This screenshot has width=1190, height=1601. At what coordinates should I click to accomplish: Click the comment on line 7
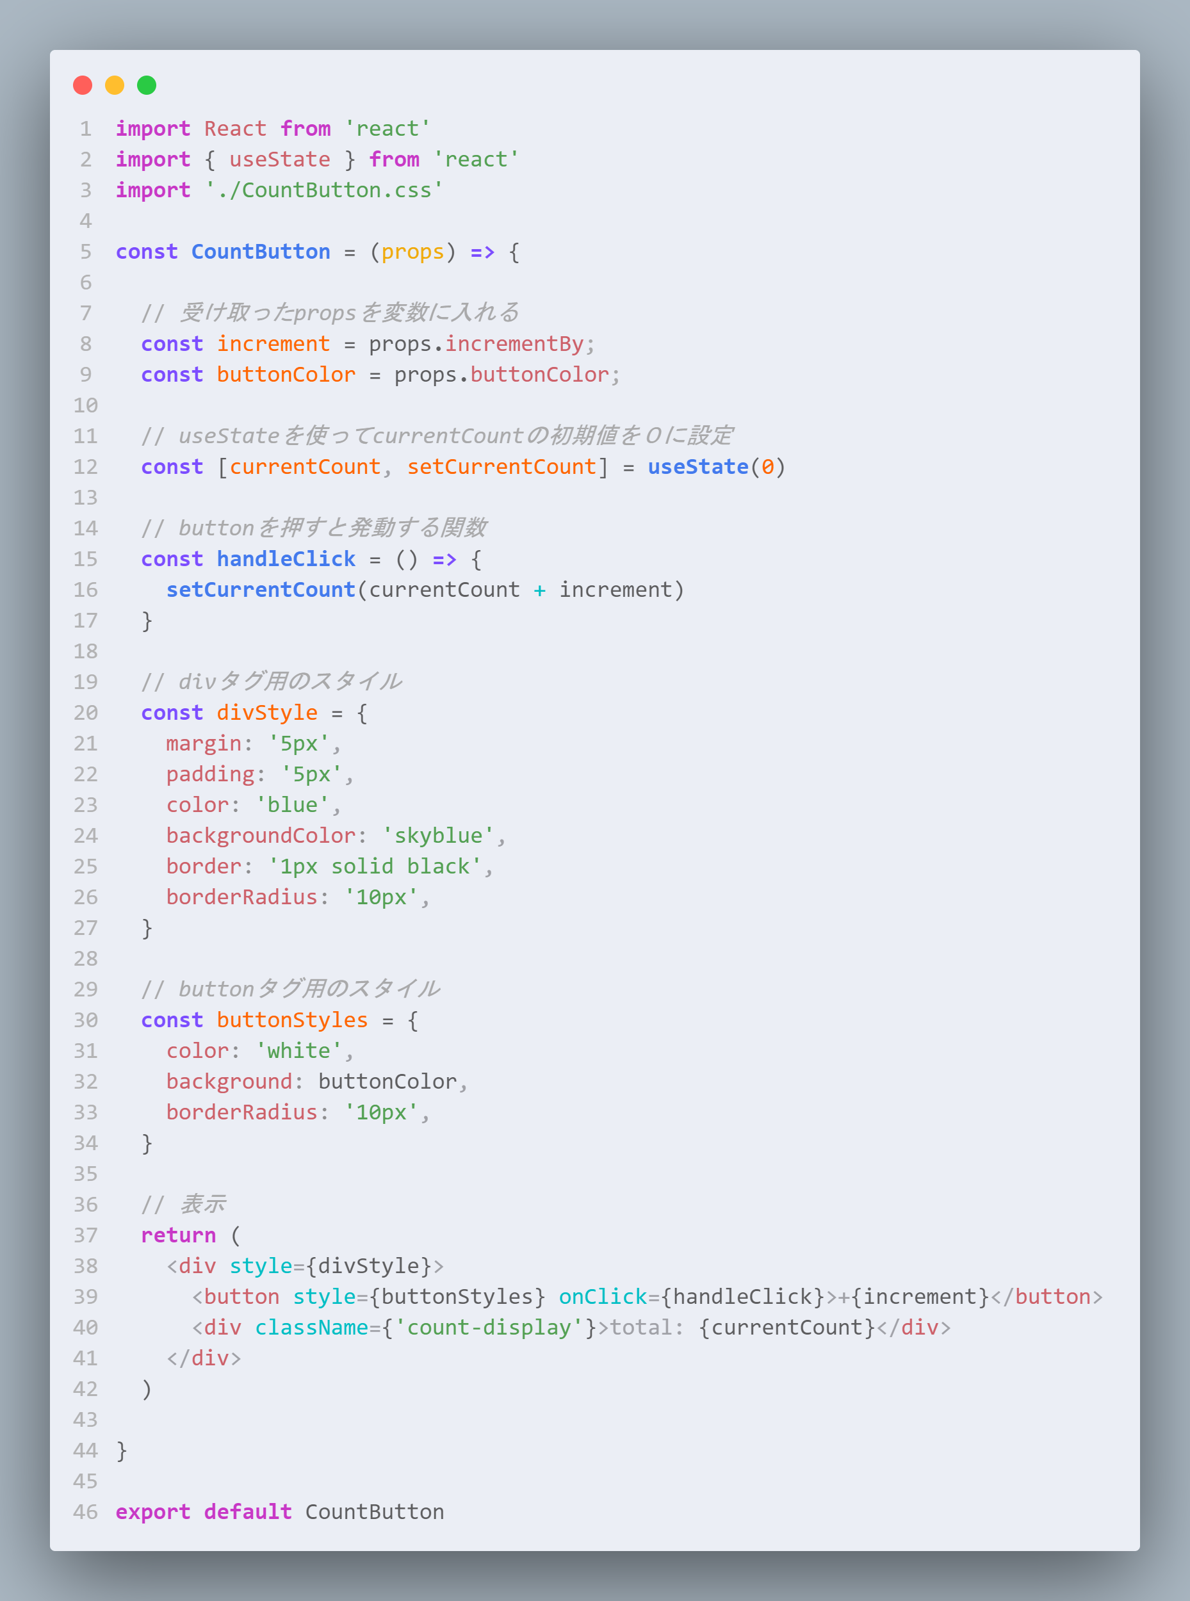[x=330, y=313]
